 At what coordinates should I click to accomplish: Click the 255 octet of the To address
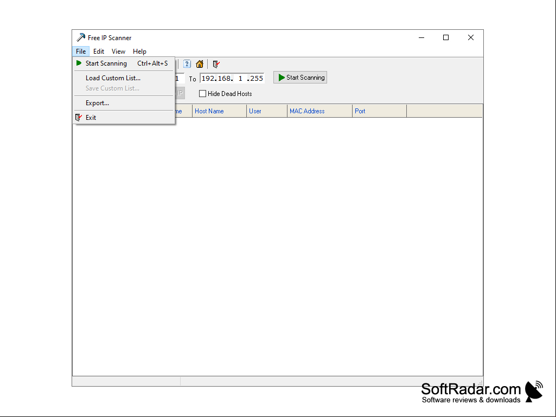click(x=257, y=79)
